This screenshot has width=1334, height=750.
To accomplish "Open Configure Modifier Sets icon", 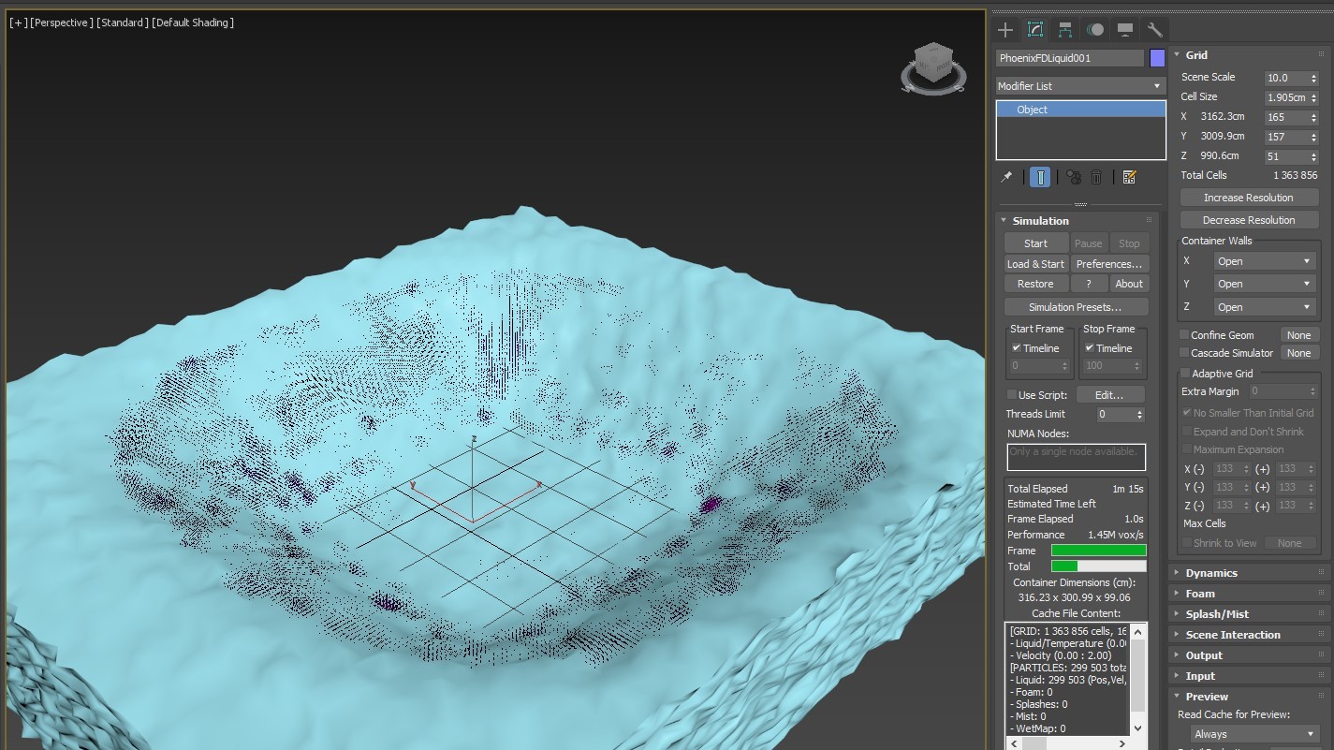I will coord(1129,177).
